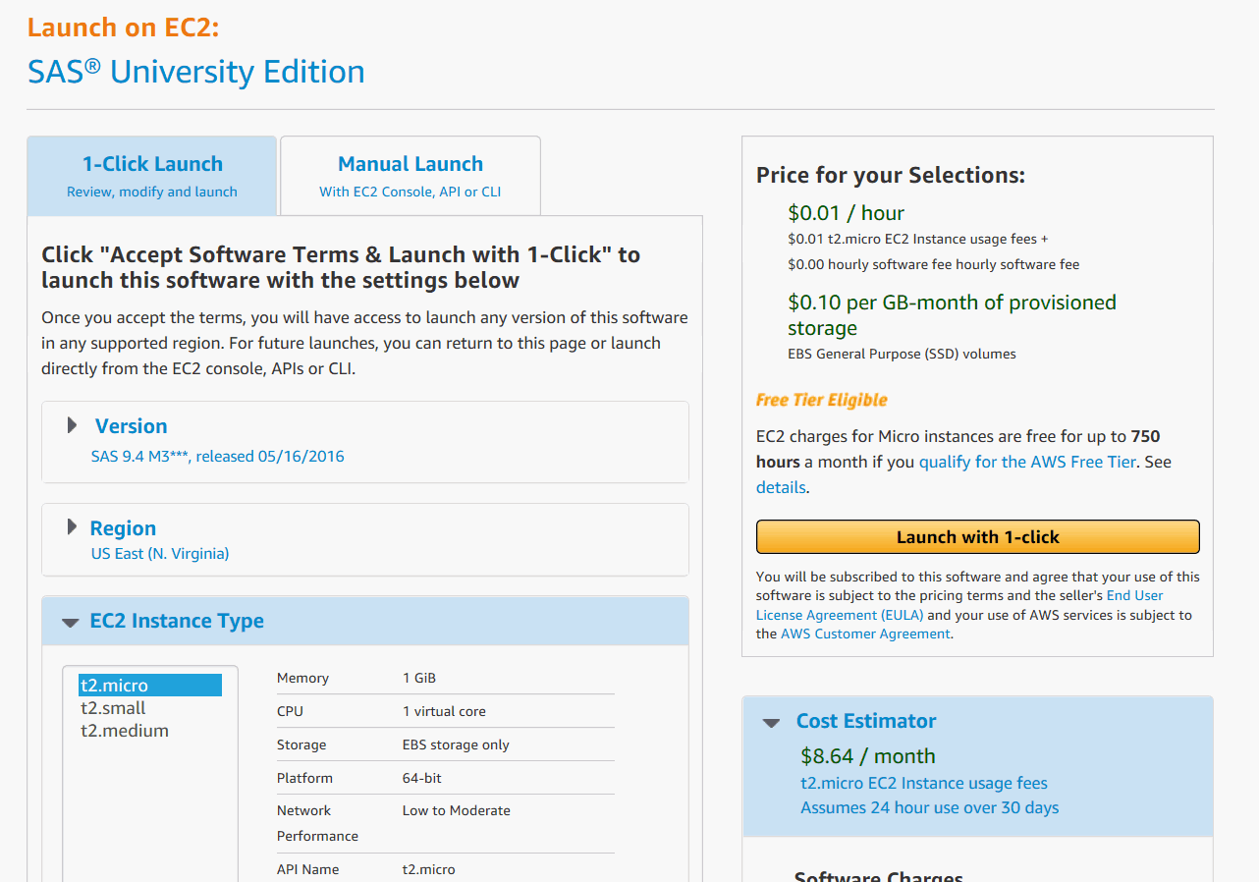Screen dimensions: 1259x882
Task: Click Assumes 24 hour use over 30 days
Action: click(930, 807)
